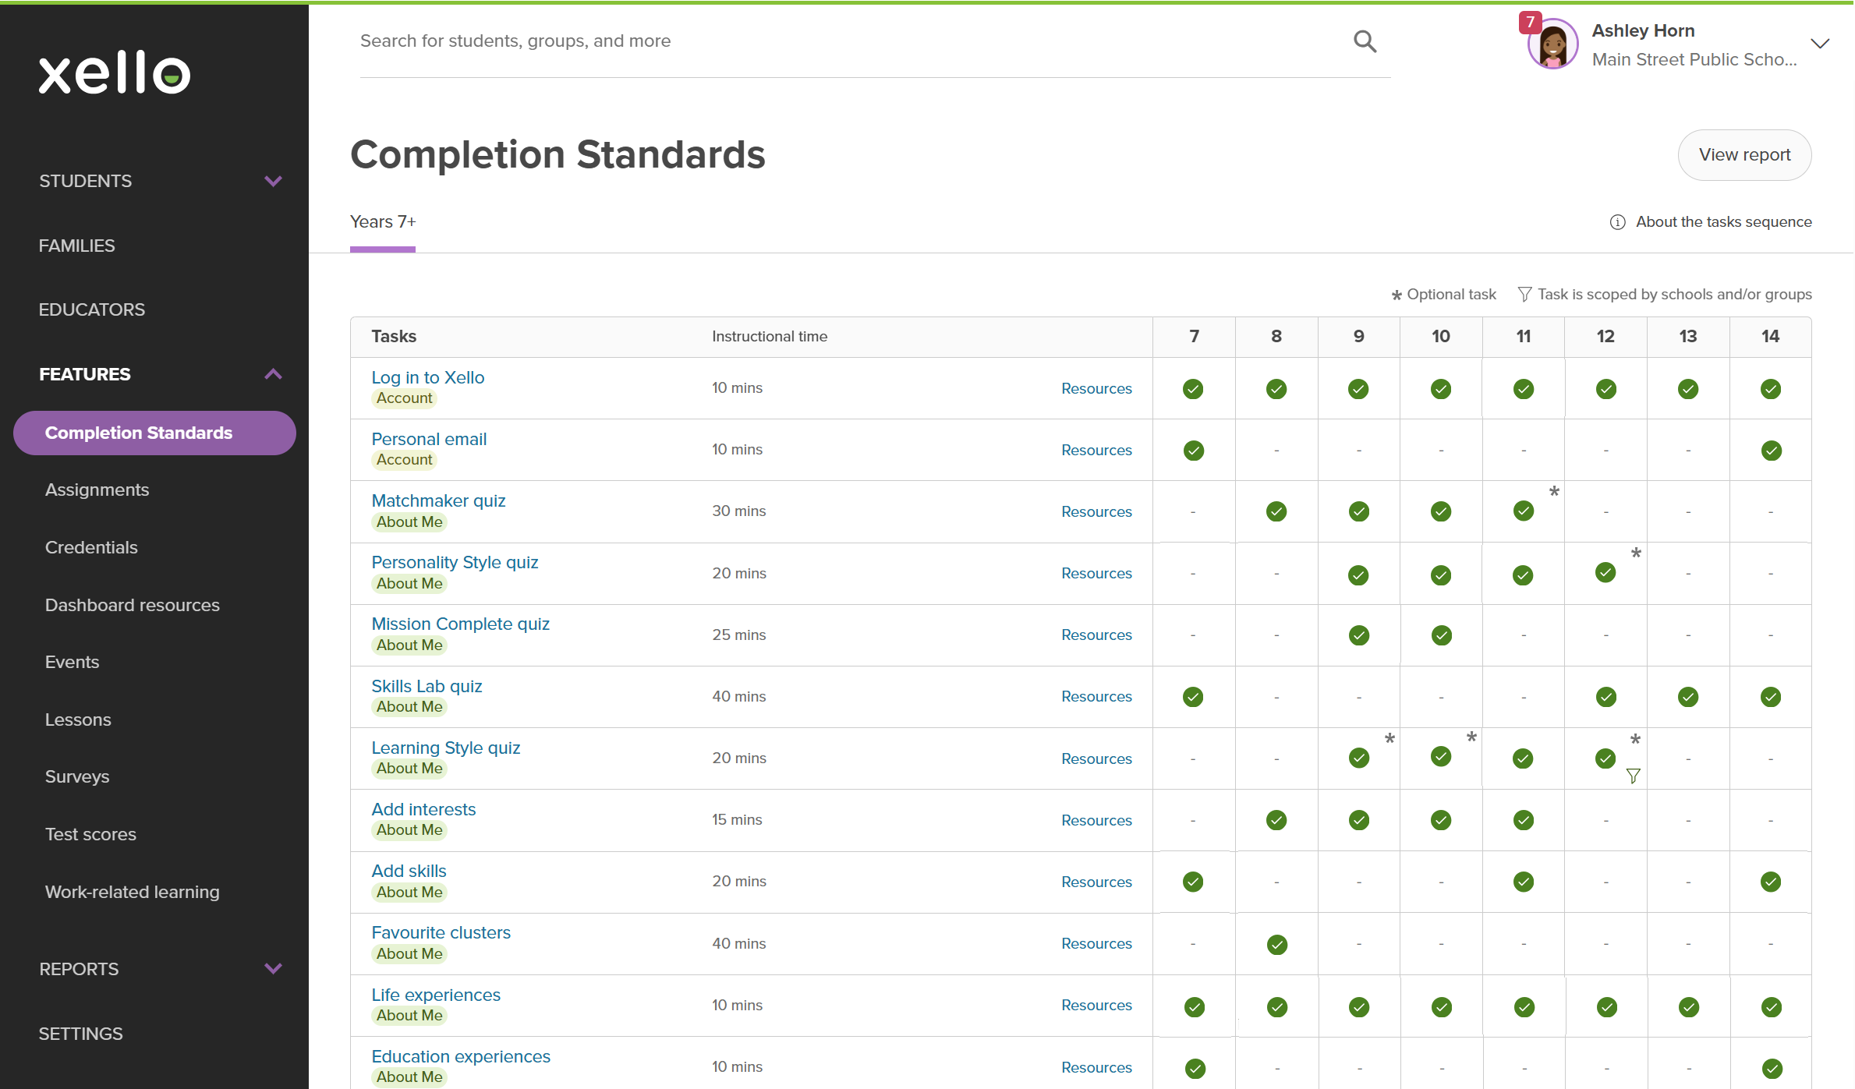Open the Mission Complete quiz task
This screenshot has height=1089, width=1855.
460,624
